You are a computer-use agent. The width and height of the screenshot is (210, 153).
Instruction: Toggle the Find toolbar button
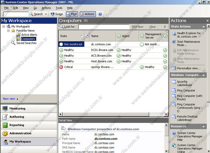[72, 14]
